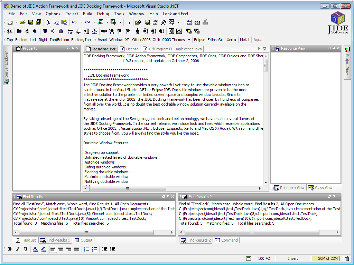Switch to the Command tab
The height and width of the screenshot is (265, 354).
(x=226, y=240)
